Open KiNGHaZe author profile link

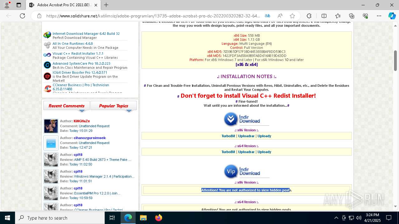pos(82,121)
